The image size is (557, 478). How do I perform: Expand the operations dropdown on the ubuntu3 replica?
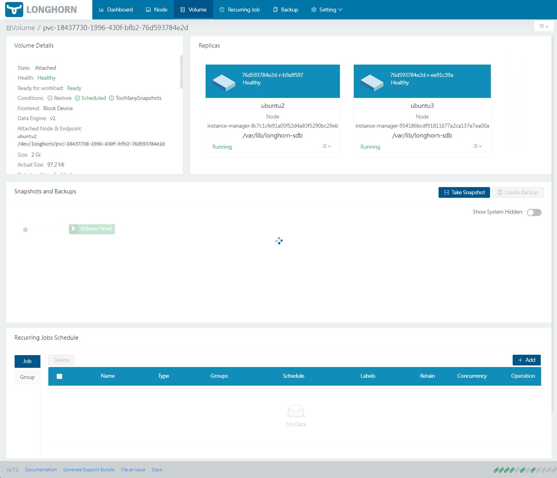point(477,146)
